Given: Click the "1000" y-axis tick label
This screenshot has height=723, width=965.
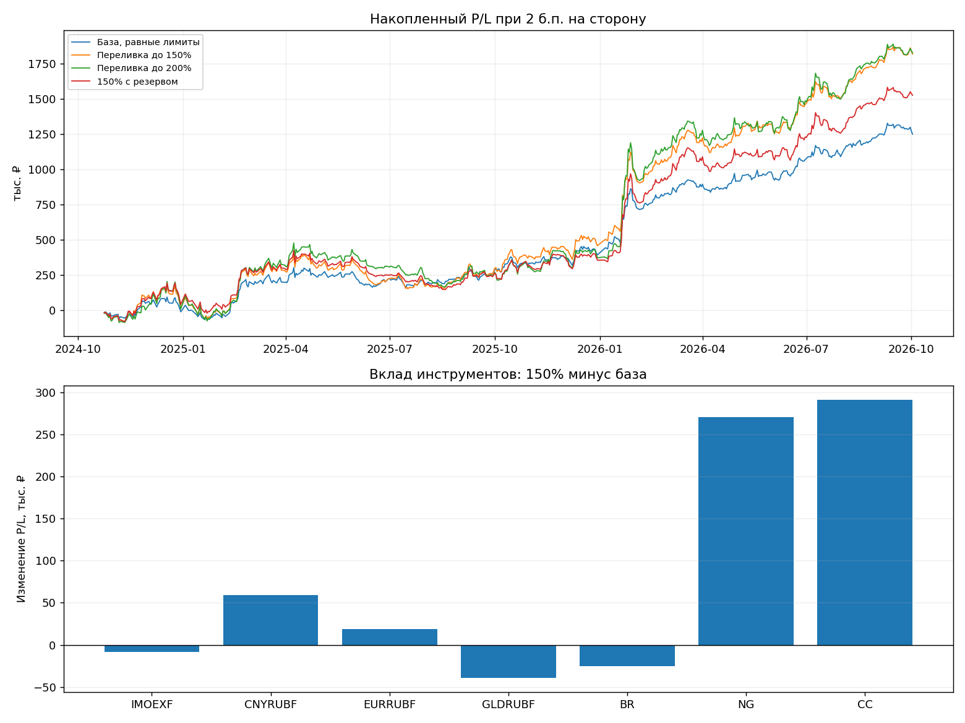Looking at the screenshot, I should (x=41, y=170).
